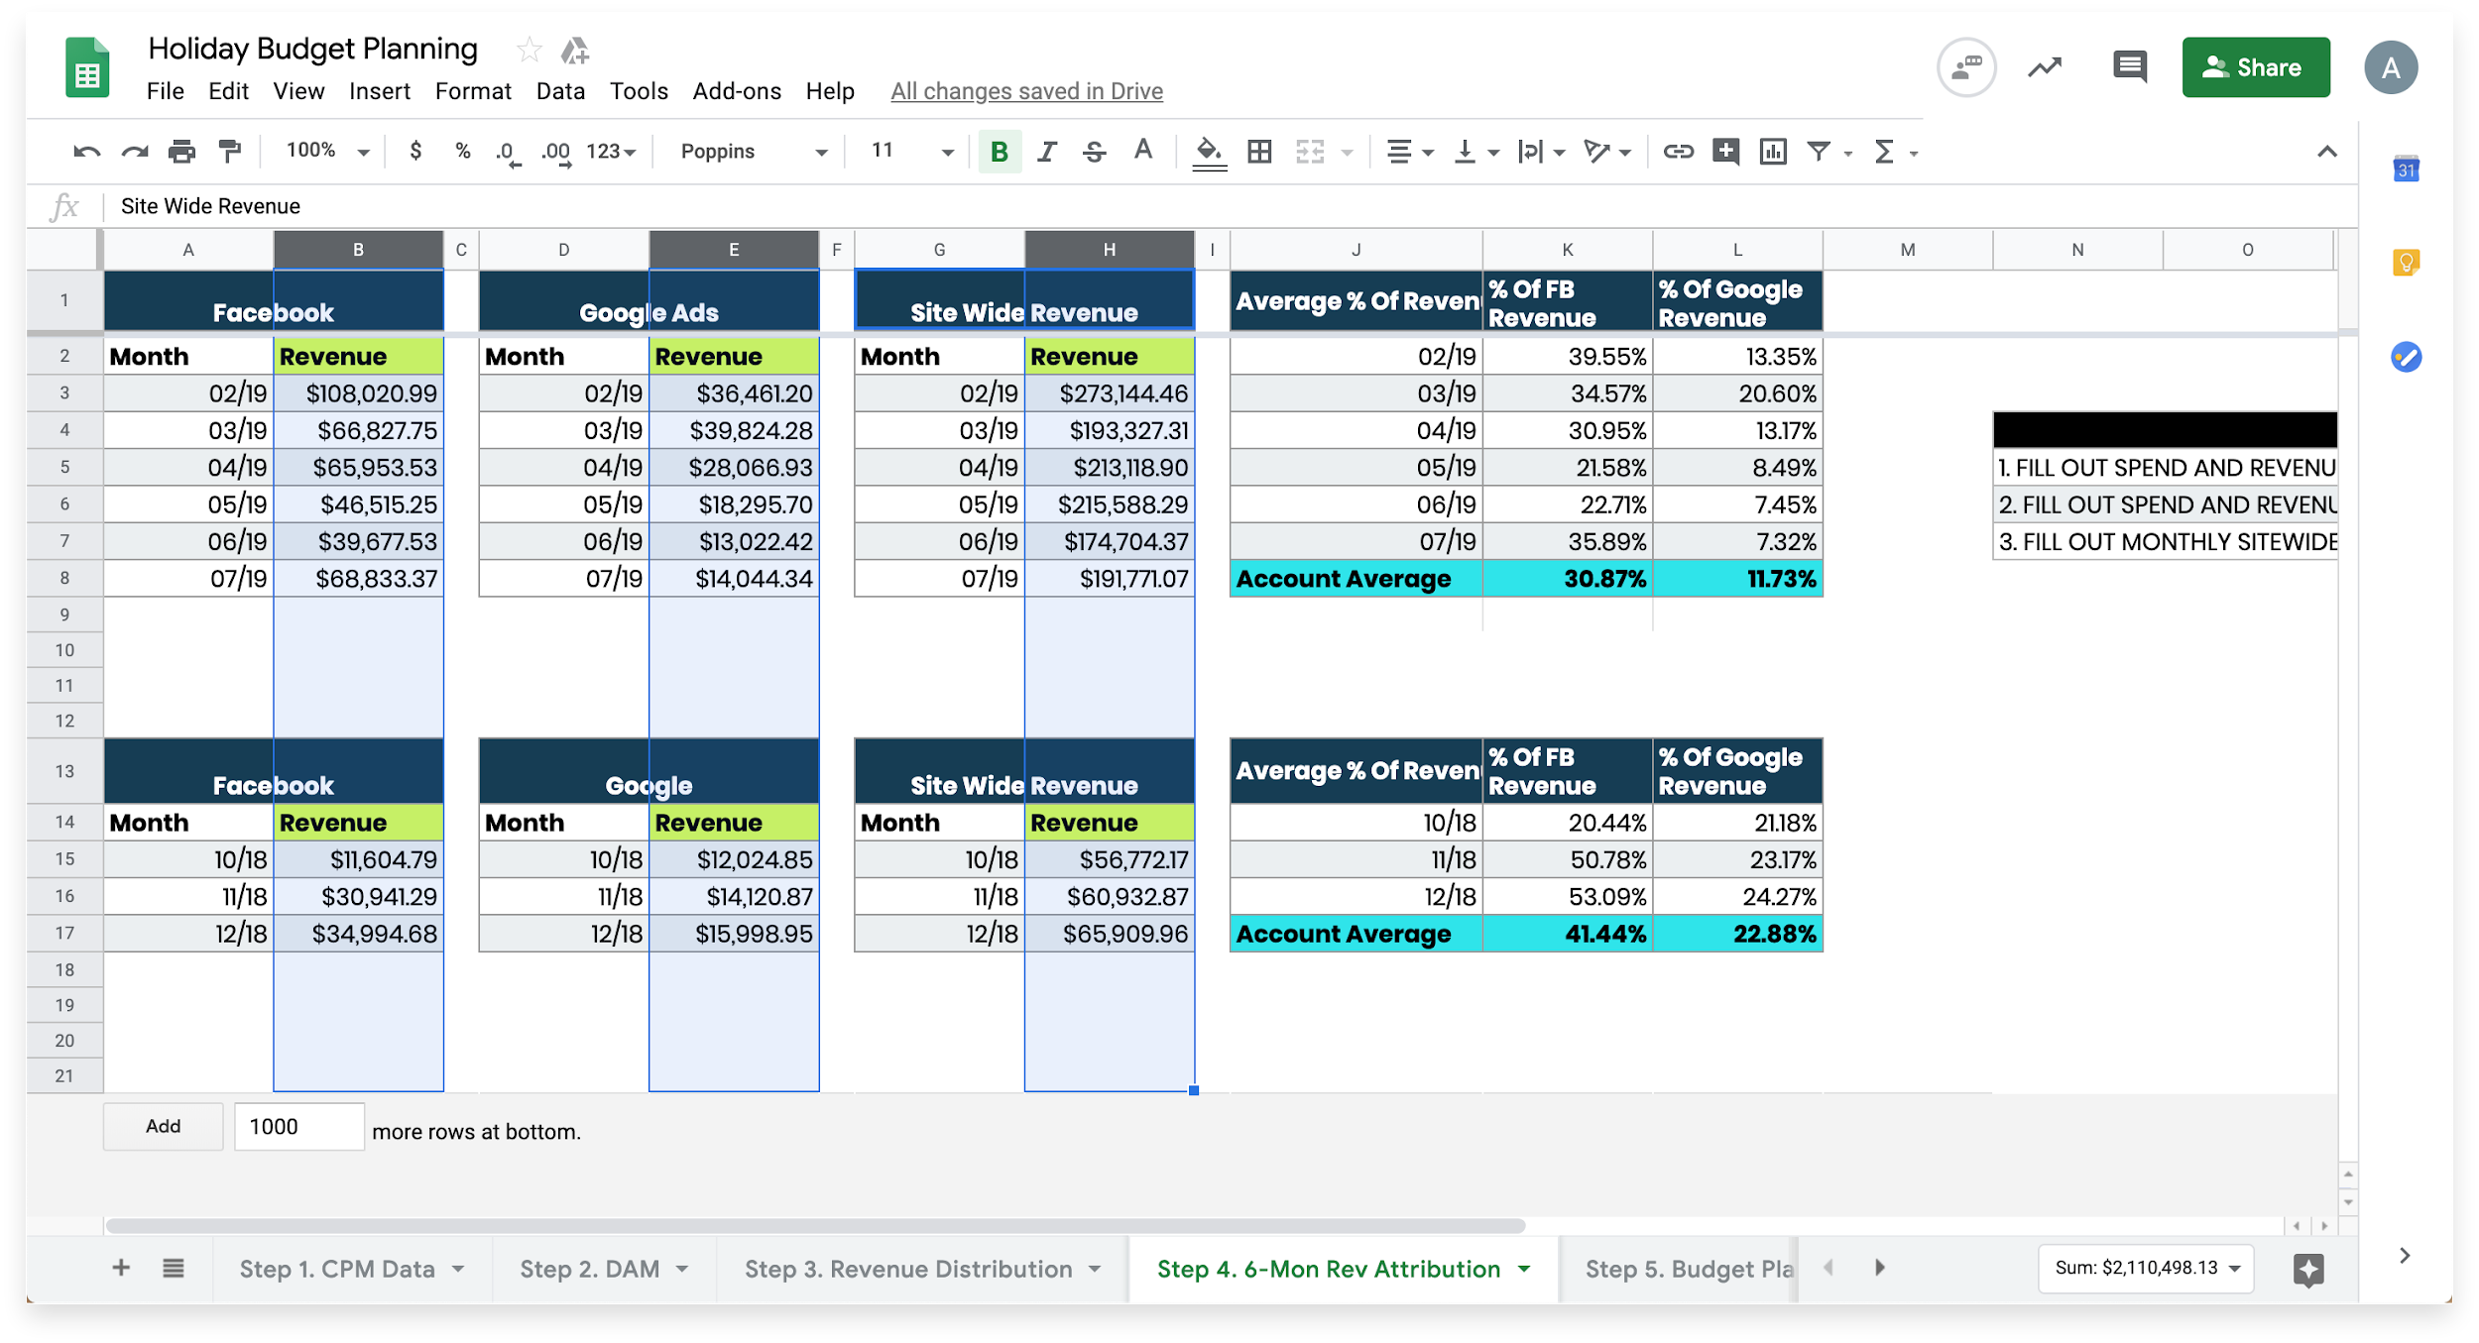Toggle italic formatting
The image size is (2479, 1343).
tap(1047, 152)
